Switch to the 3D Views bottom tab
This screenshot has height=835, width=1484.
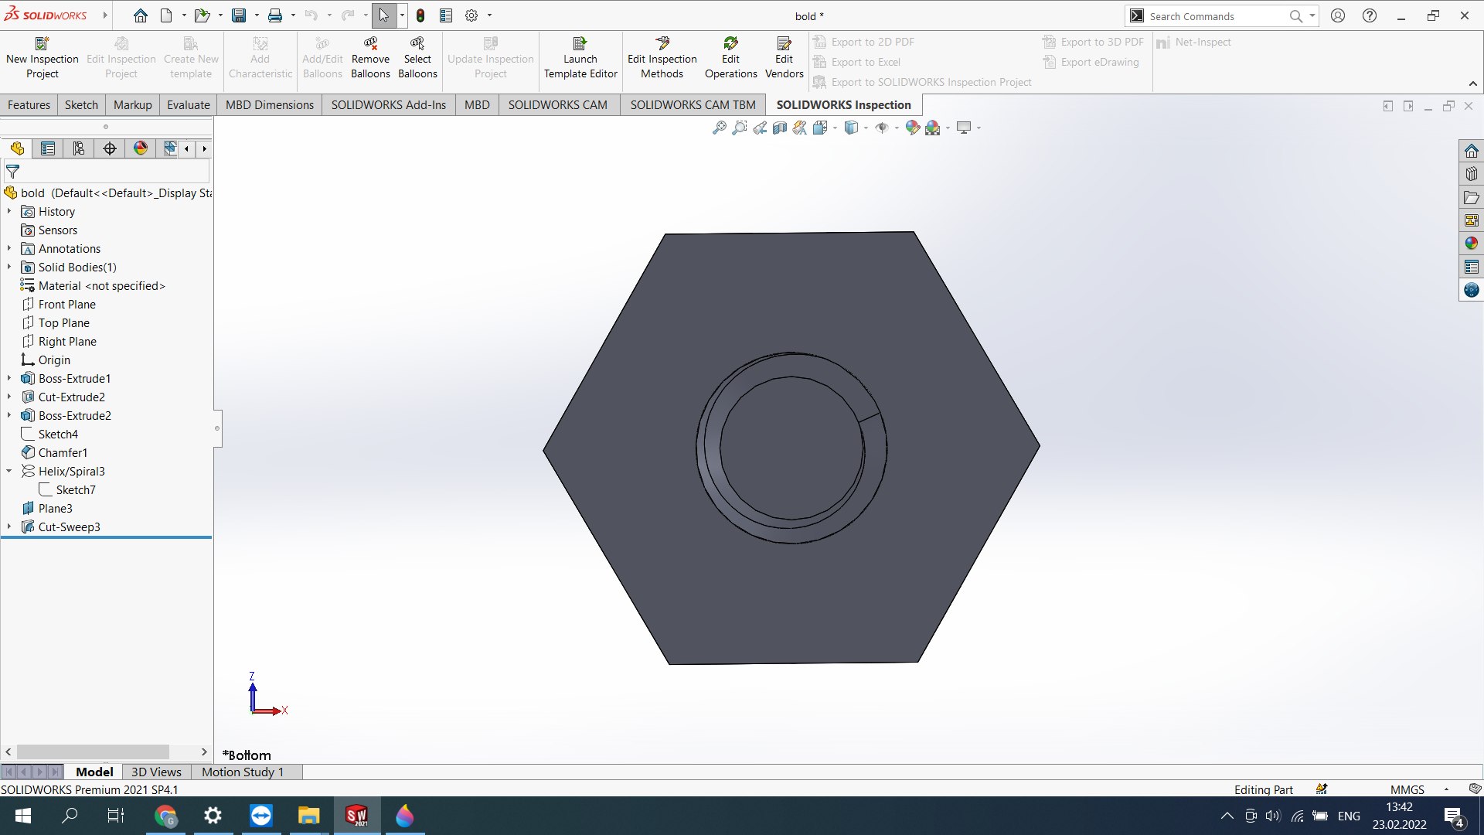156,772
